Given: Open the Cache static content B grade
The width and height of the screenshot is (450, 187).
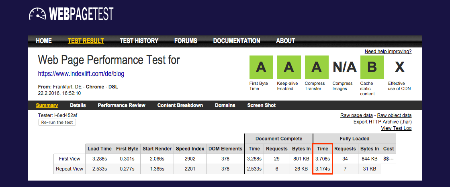Looking at the screenshot, I should point(372,67).
